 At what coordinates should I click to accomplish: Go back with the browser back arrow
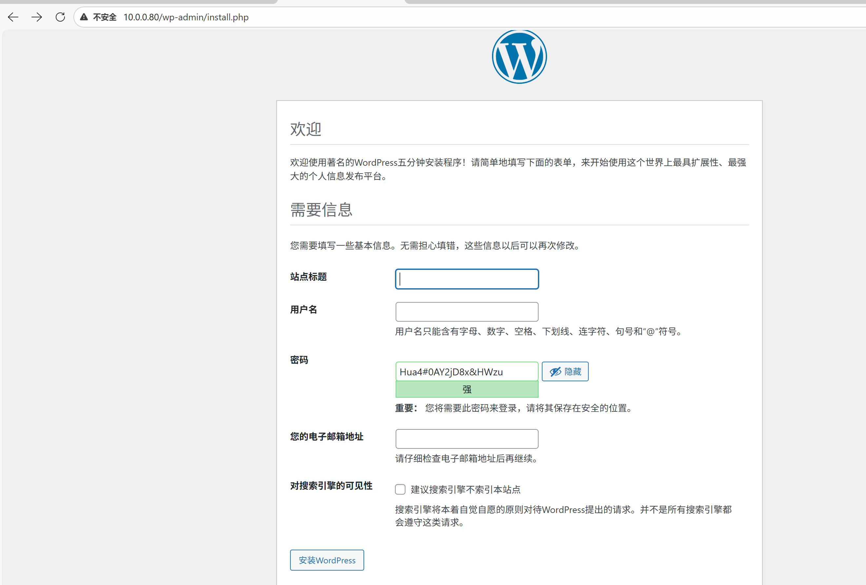pos(13,17)
